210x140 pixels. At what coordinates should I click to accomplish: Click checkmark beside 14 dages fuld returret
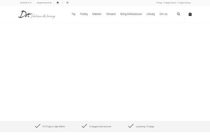[84, 126]
